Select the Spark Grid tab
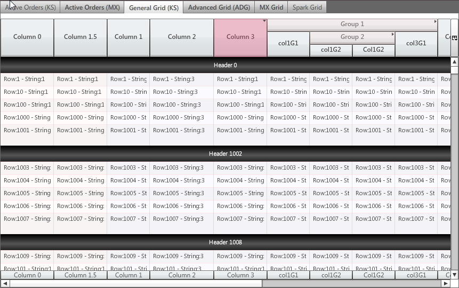 pyautogui.click(x=307, y=7)
